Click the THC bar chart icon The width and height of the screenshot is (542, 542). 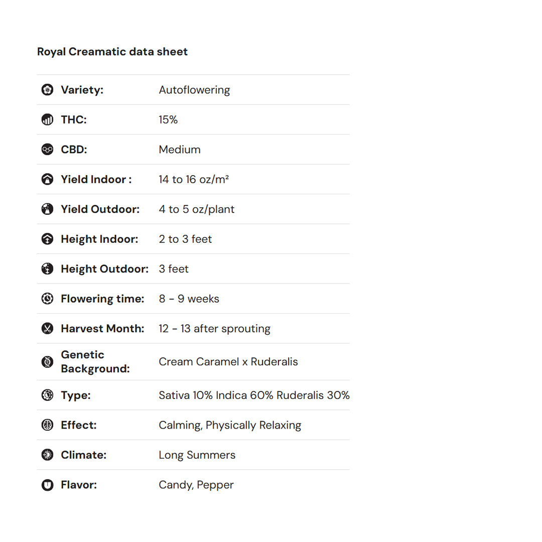(47, 119)
